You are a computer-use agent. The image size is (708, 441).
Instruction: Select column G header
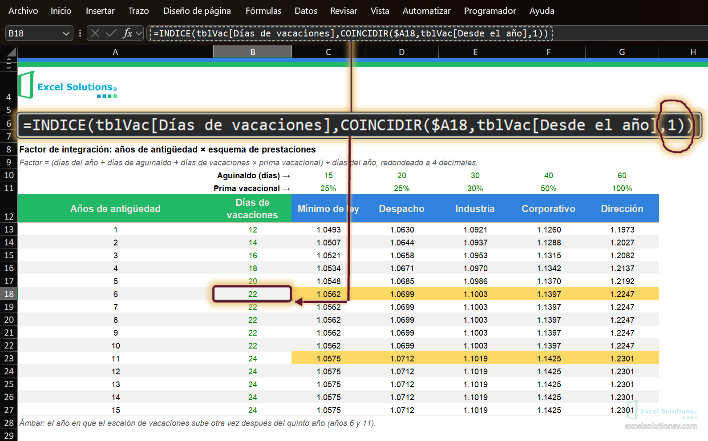(x=622, y=52)
